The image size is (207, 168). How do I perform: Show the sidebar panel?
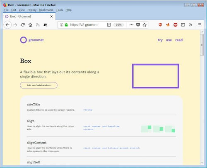[x=183, y=25]
